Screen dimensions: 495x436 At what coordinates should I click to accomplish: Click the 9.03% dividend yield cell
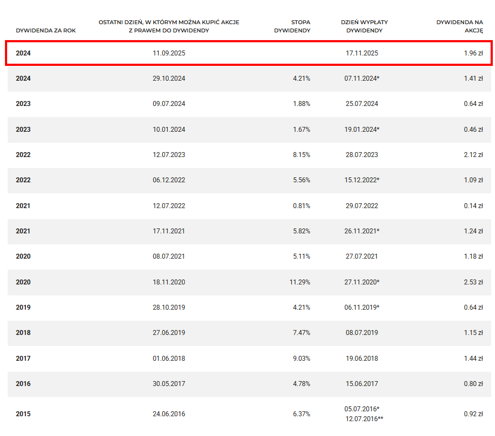click(301, 359)
